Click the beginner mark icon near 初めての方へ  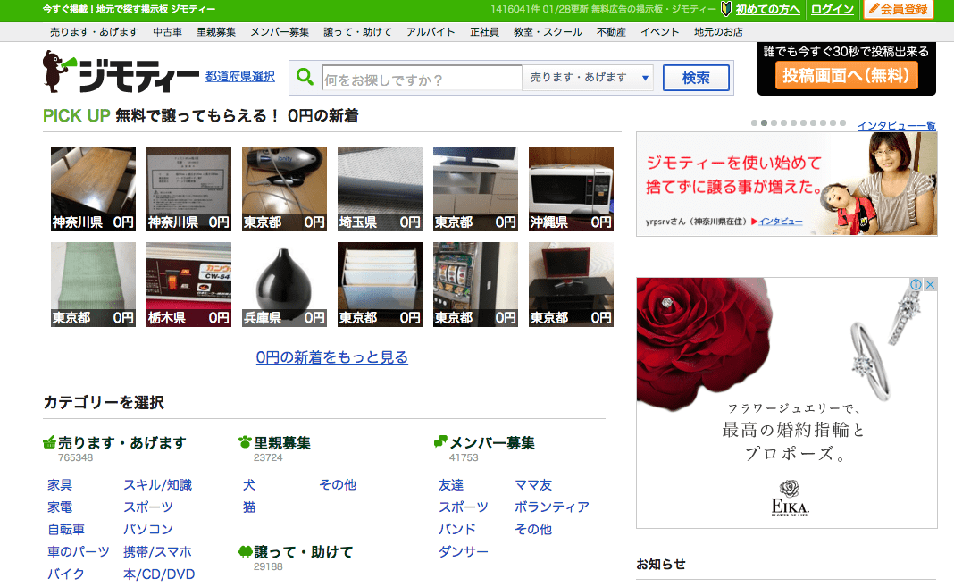pyautogui.click(x=726, y=10)
